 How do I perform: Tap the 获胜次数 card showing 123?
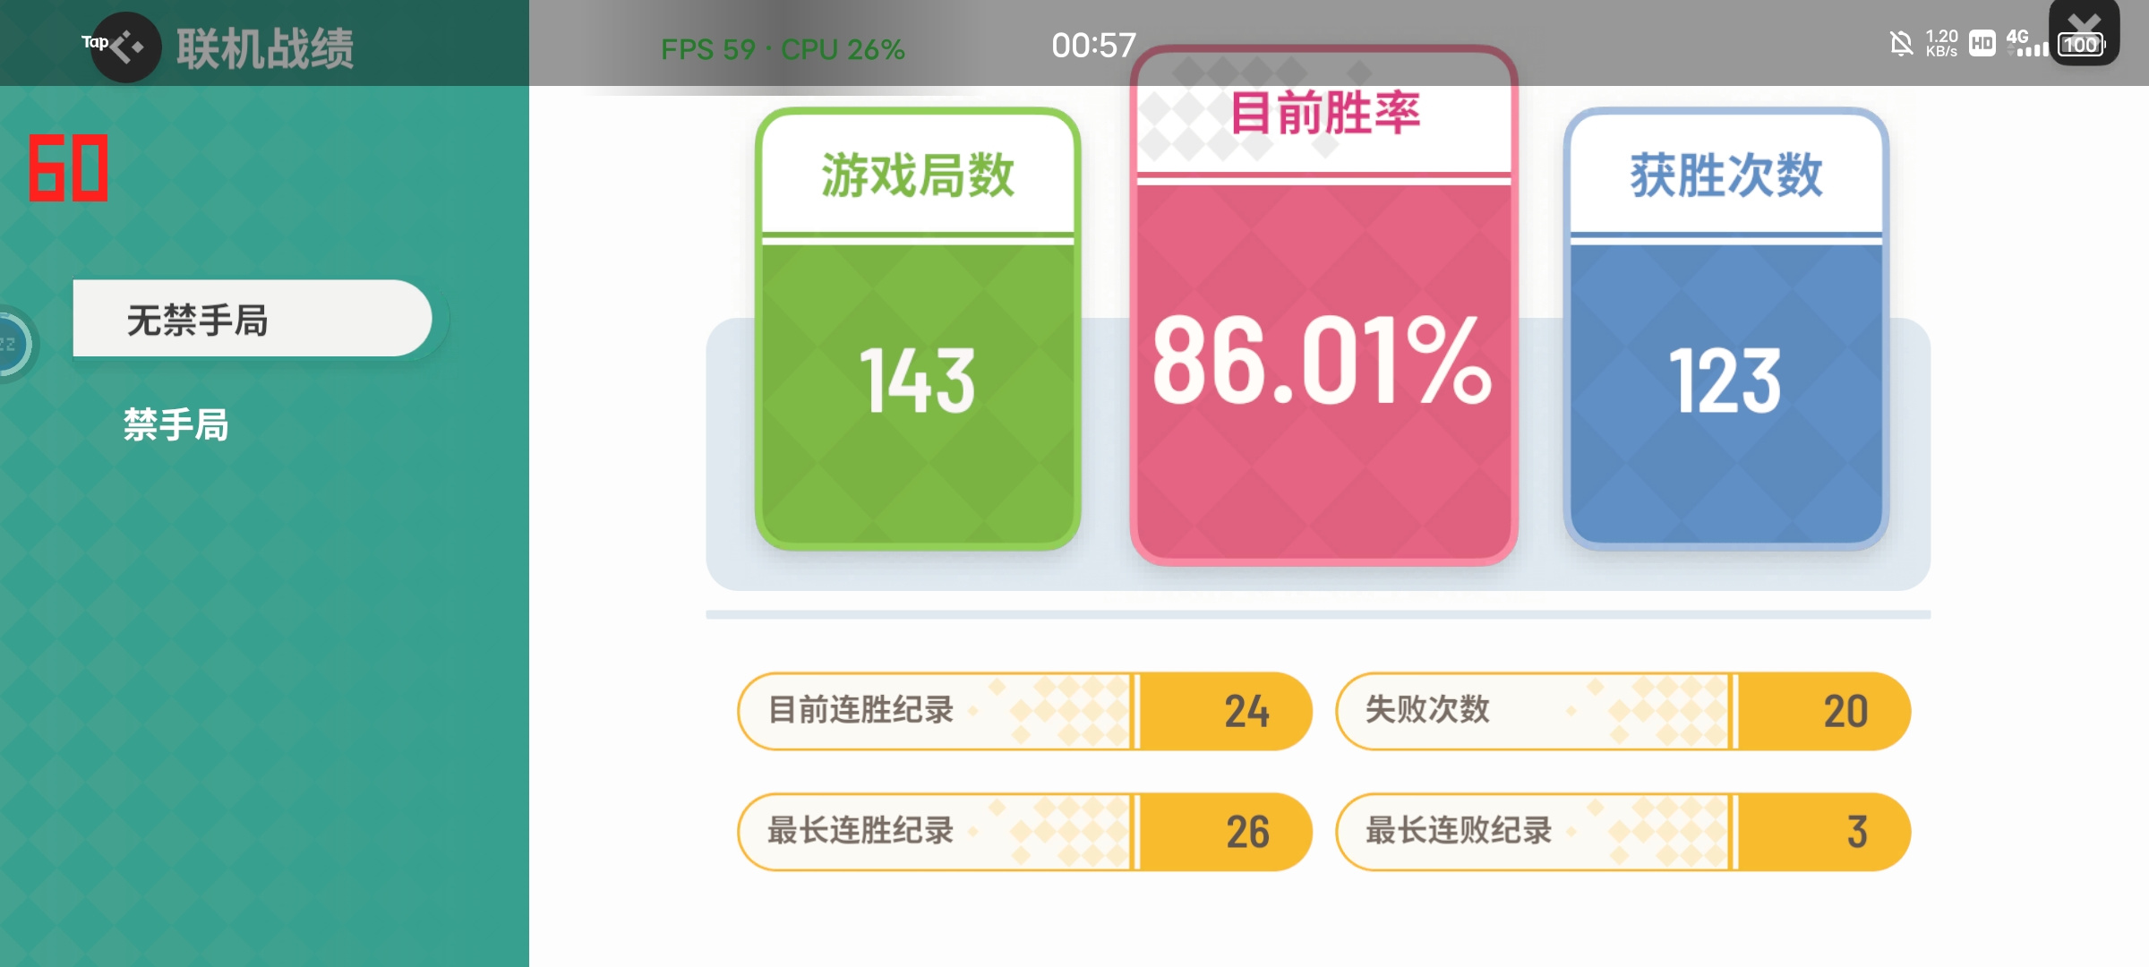pos(1726,329)
